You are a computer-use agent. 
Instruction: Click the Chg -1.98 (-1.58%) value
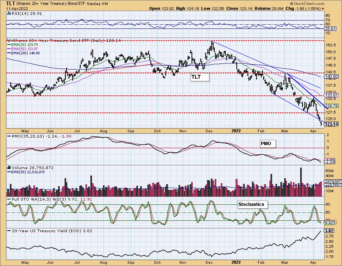303,9
